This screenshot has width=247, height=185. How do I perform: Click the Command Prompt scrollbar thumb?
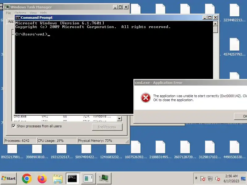[215, 29]
